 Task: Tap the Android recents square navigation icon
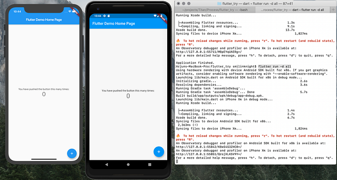(150, 164)
